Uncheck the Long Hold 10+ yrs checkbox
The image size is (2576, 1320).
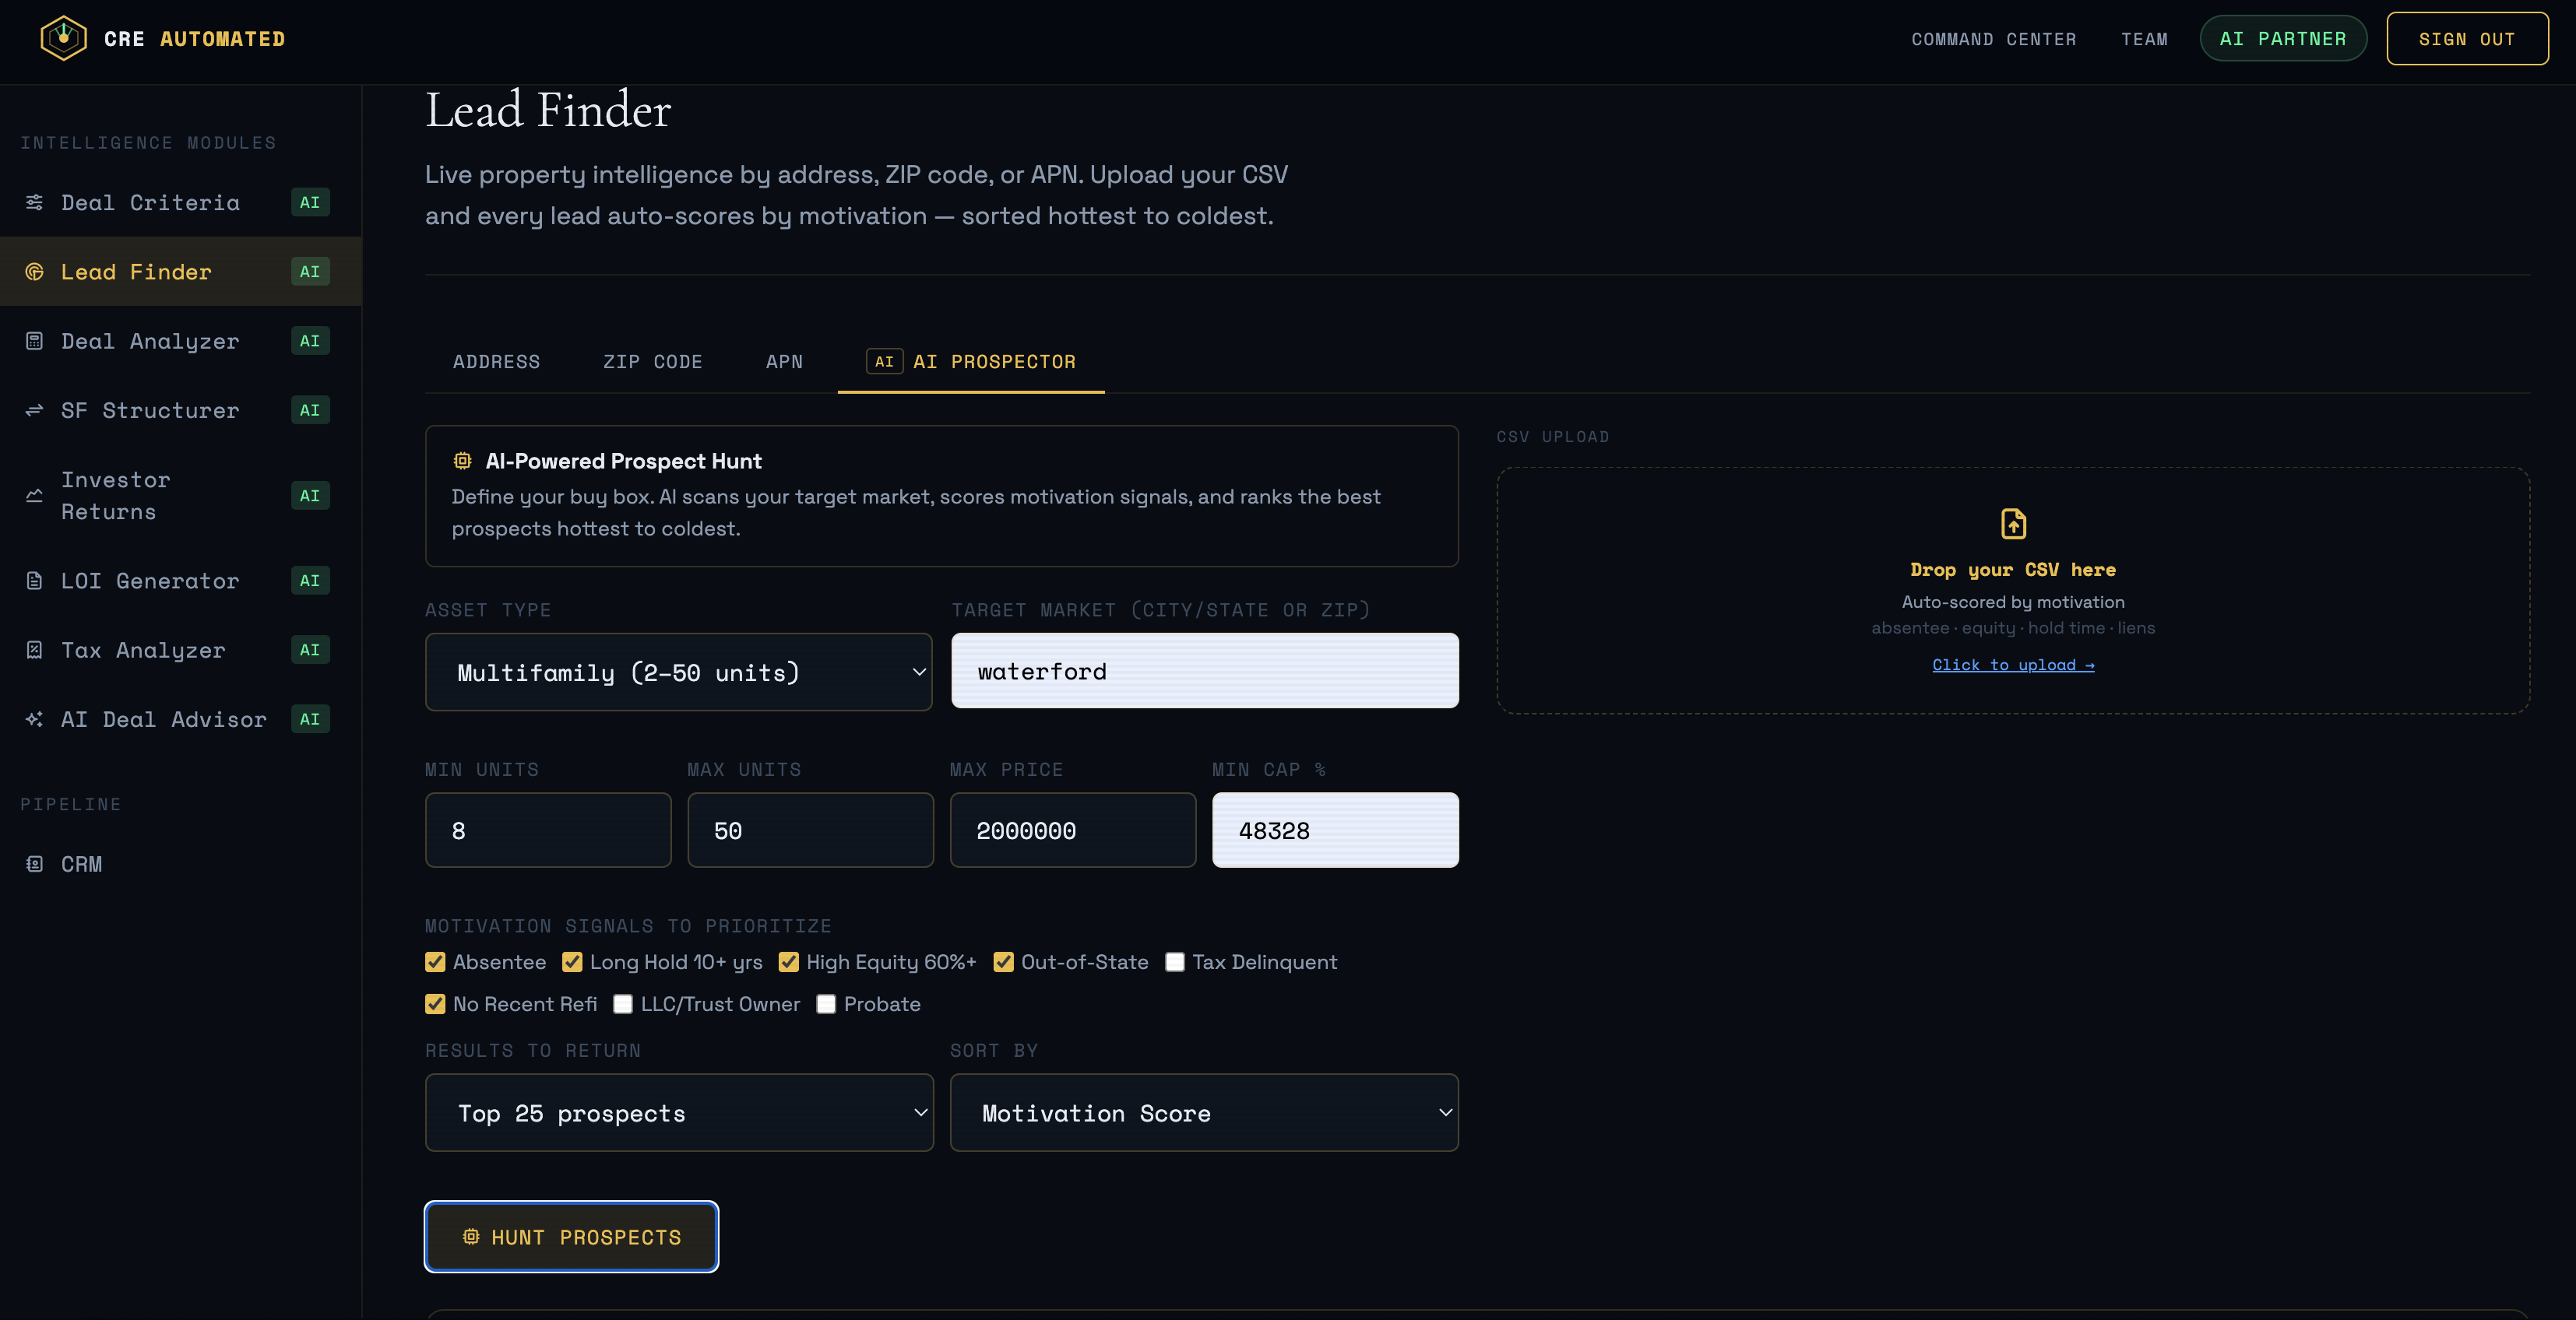tap(572, 962)
